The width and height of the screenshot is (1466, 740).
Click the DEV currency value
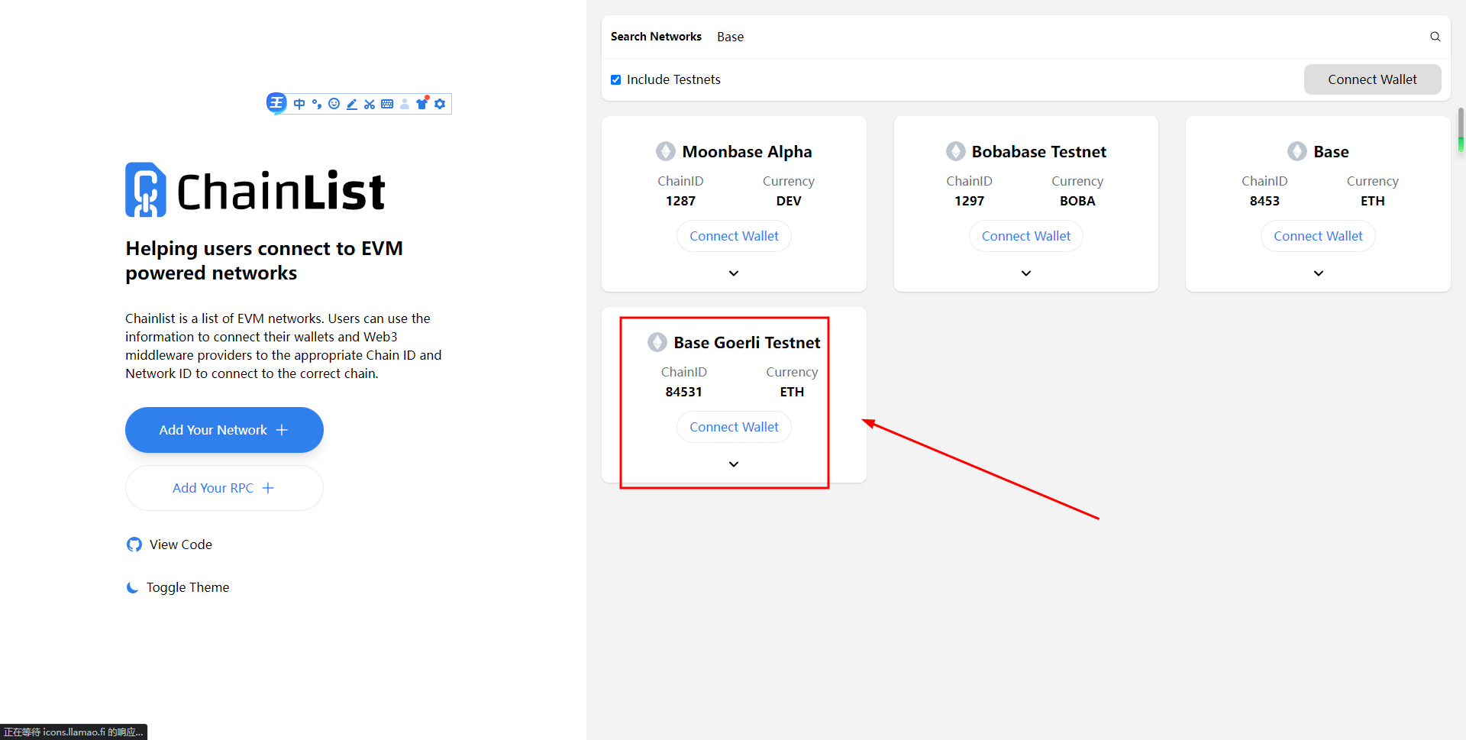coord(789,201)
